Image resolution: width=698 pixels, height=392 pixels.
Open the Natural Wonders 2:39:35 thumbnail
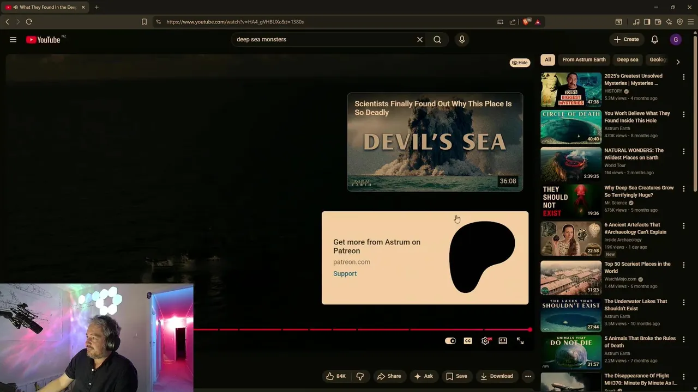(x=571, y=164)
